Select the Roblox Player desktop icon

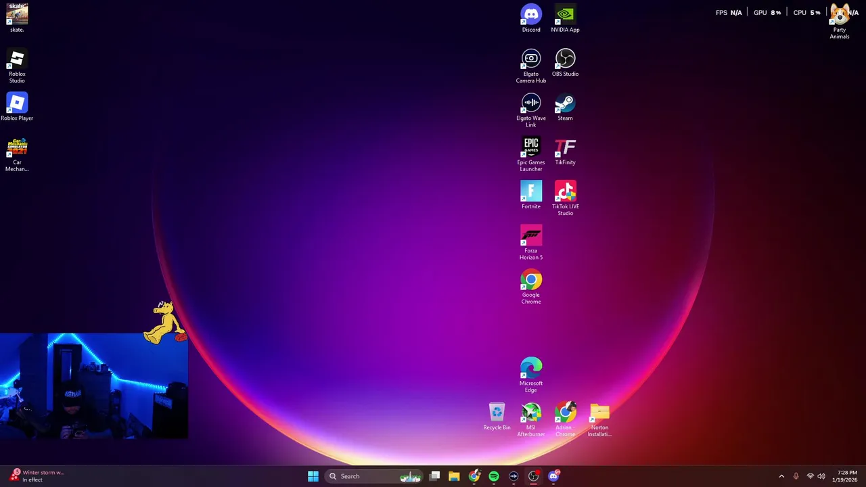tap(17, 106)
